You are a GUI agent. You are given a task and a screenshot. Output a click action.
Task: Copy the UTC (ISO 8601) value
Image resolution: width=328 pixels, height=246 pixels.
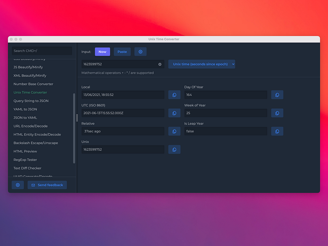[174, 113]
